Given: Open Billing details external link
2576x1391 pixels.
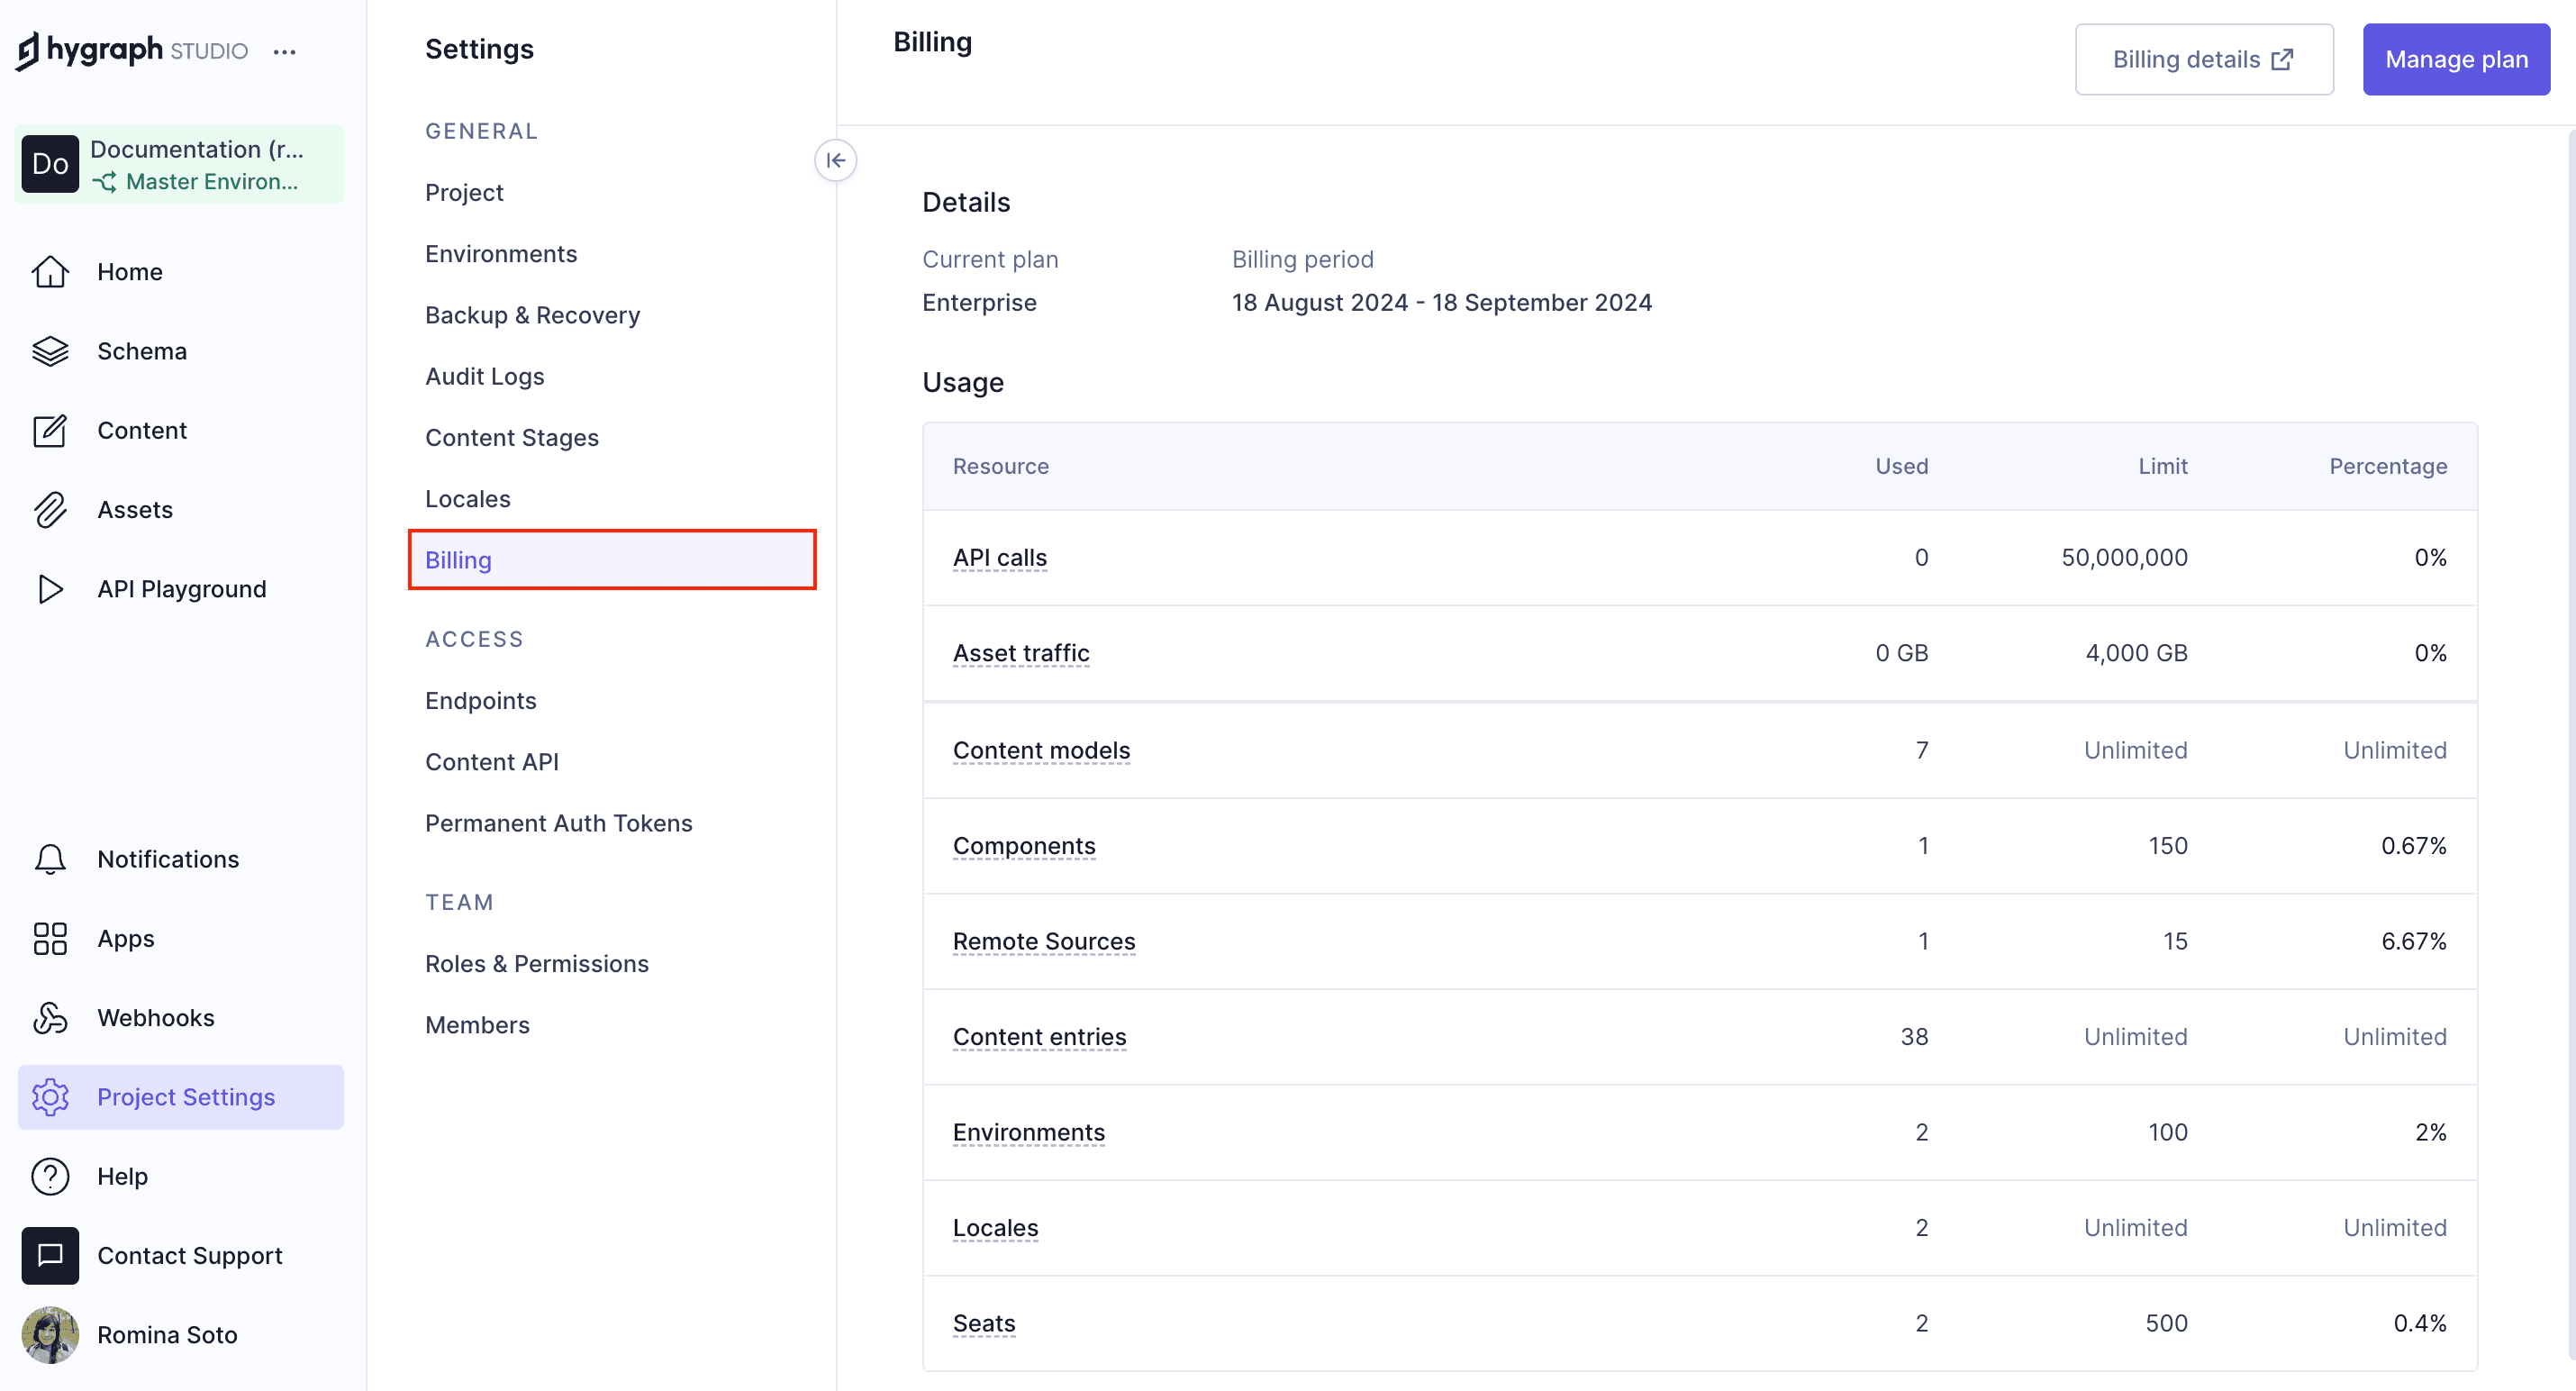Looking at the screenshot, I should tap(2203, 60).
